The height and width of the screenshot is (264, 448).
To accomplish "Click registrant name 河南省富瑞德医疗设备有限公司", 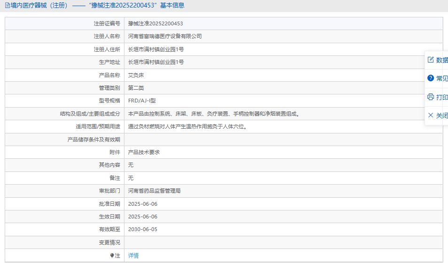I will coord(165,36).
